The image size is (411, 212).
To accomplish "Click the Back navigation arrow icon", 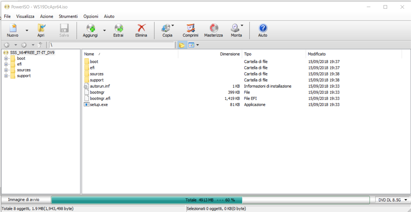I will coord(7,45).
